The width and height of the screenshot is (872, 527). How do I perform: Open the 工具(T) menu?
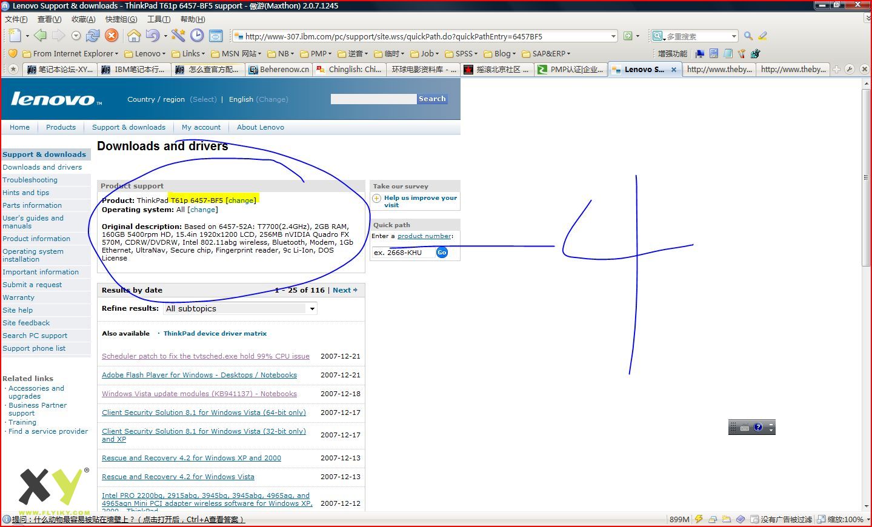159,19
